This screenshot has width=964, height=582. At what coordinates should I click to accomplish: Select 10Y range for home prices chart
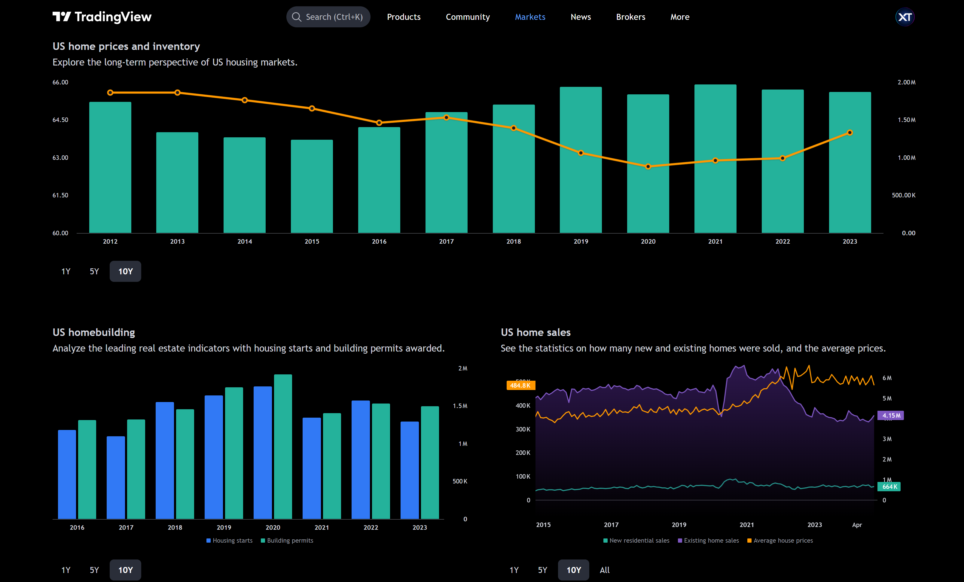click(125, 271)
